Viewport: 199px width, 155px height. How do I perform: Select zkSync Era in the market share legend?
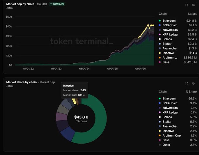click(x=170, y=108)
